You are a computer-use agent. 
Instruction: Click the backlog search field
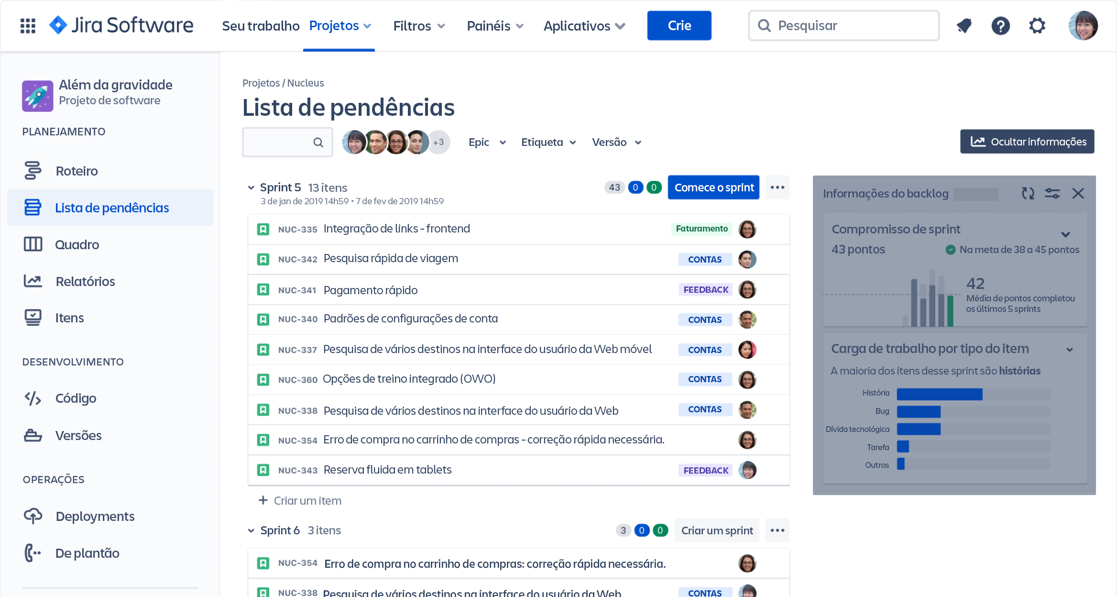click(287, 142)
